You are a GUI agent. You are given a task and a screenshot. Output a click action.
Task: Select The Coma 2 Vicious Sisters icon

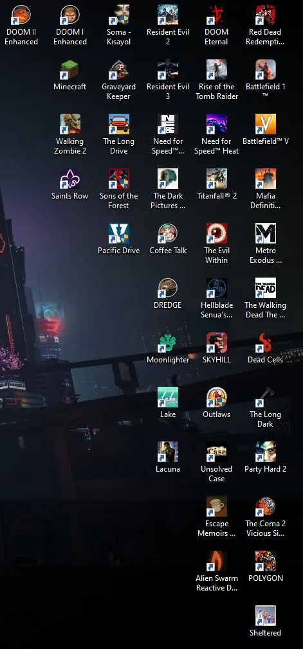266,507
